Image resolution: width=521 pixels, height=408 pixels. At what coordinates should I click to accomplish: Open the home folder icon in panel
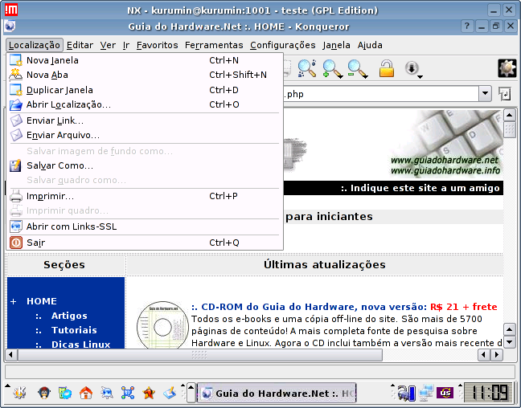(86, 393)
